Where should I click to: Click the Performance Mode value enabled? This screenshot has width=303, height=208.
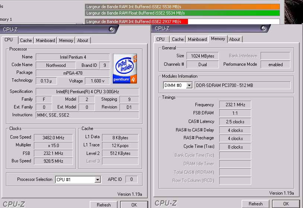click(275, 64)
